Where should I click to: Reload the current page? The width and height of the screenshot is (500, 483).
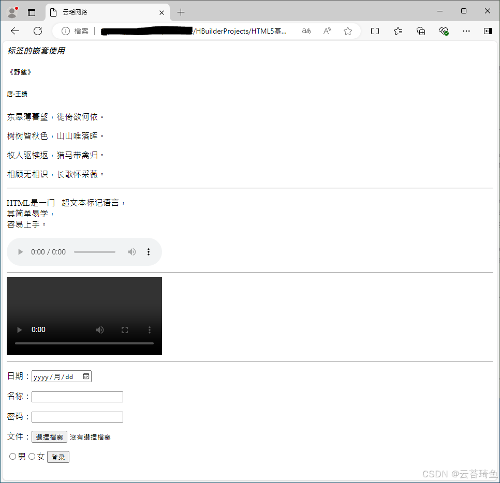(x=38, y=31)
